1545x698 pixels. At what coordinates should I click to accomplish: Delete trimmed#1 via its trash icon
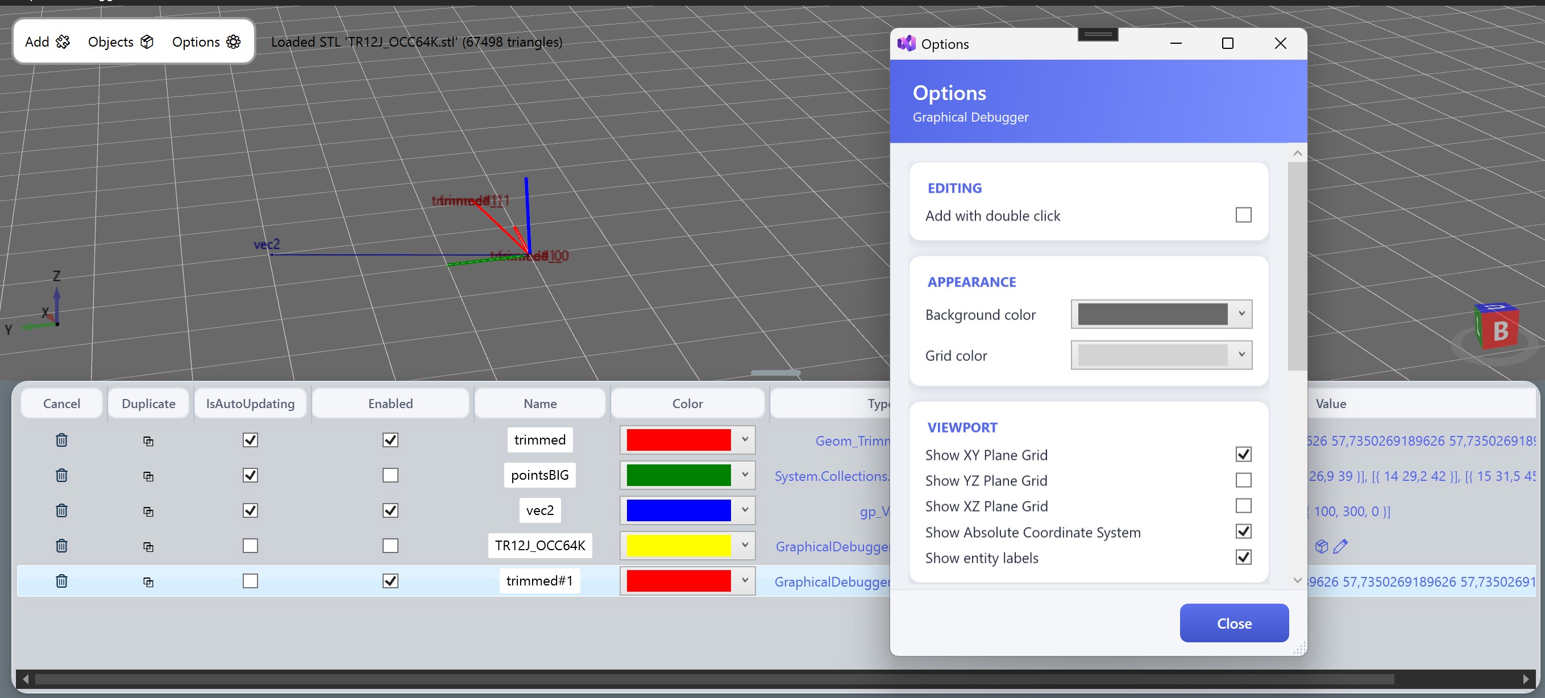click(61, 581)
